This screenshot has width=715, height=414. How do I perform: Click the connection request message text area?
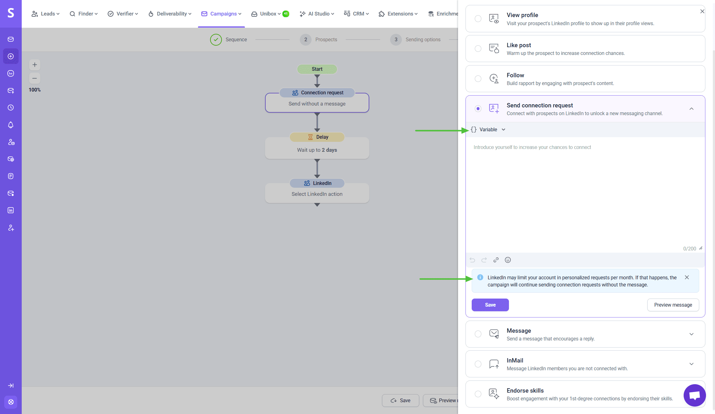pos(585,192)
